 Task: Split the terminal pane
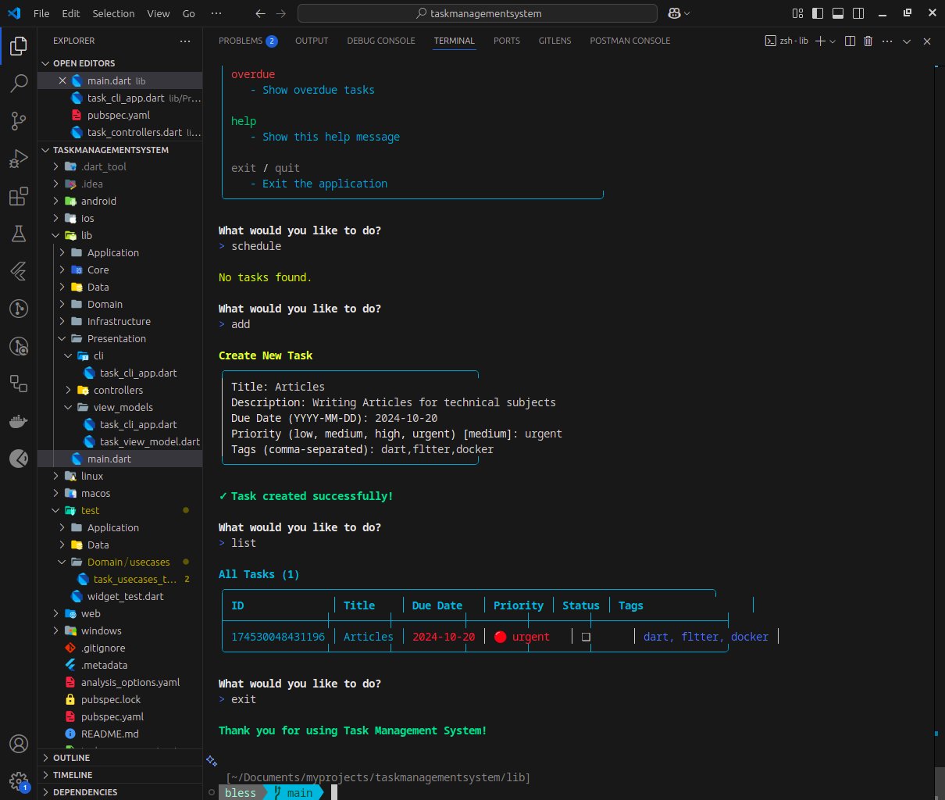tap(850, 41)
